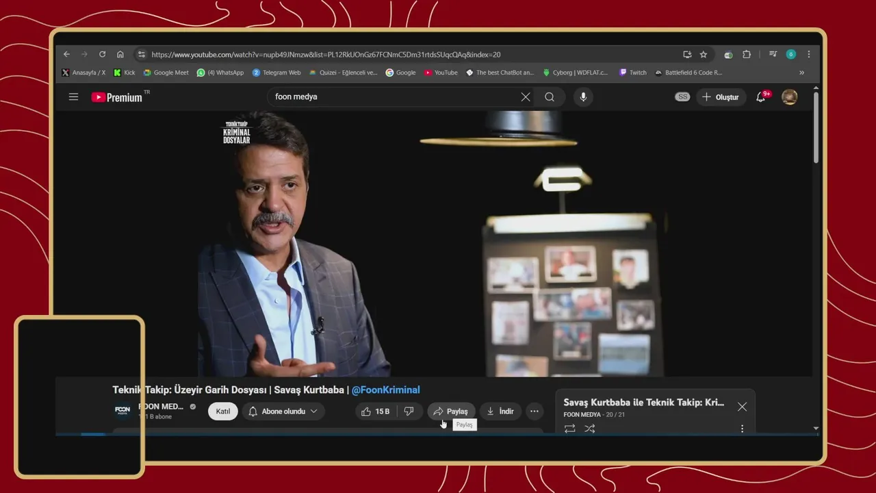Open Cyborg WDFLAT bookmark
Screen dimensions: 876x493
576,73
